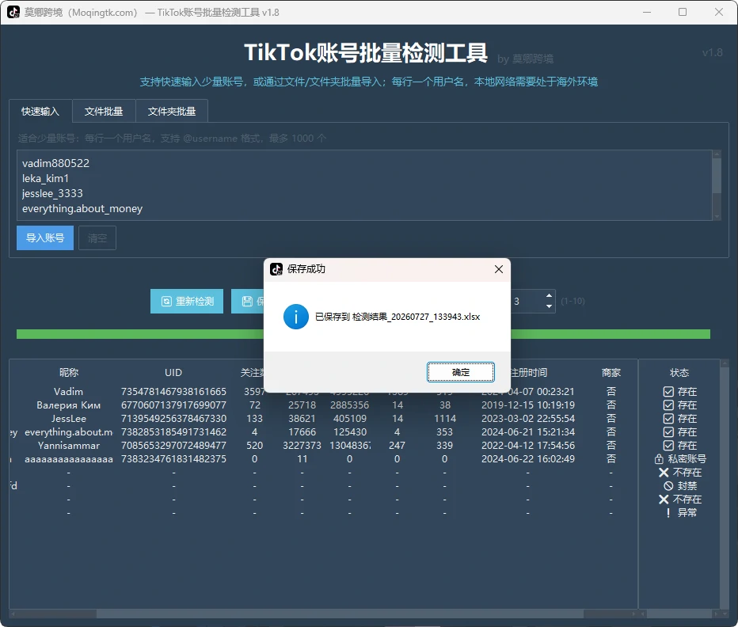Screen dimensions: 738x627
Task: Increase thread count with up arrow
Action: pos(549,295)
